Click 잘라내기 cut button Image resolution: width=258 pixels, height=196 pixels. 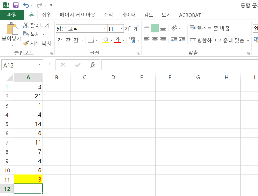[x=36, y=25]
